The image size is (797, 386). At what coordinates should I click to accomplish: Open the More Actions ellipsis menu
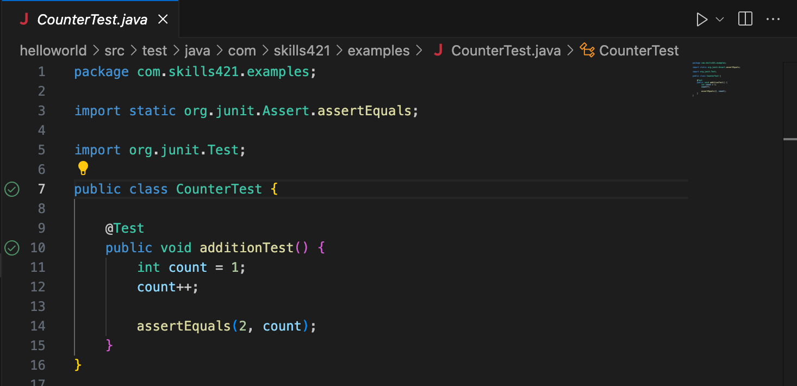[x=773, y=20]
